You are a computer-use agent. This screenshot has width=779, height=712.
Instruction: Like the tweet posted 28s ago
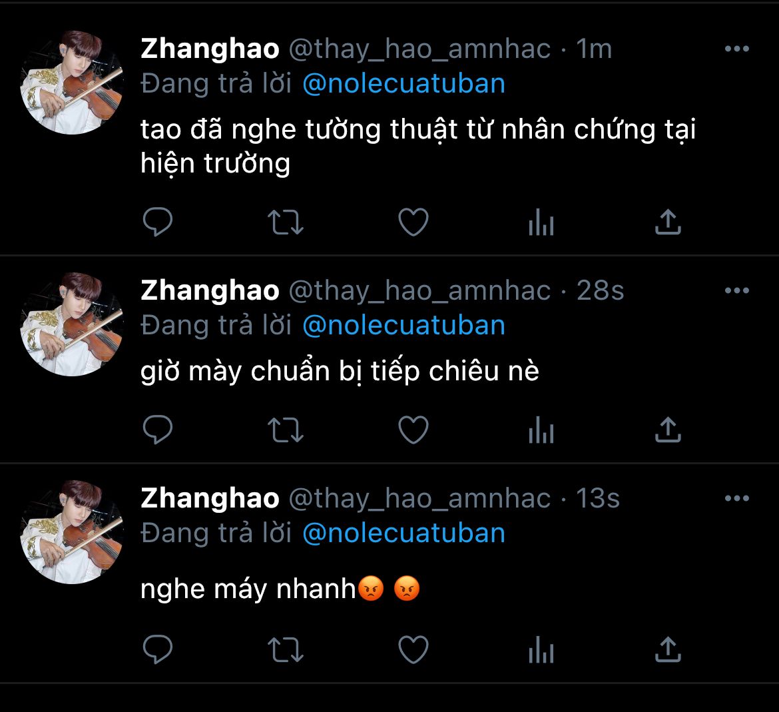click(413, 430)
